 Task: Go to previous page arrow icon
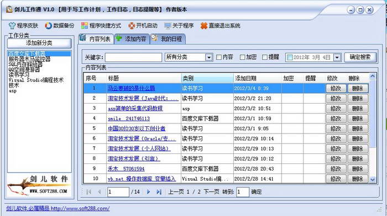click(100, 192)
